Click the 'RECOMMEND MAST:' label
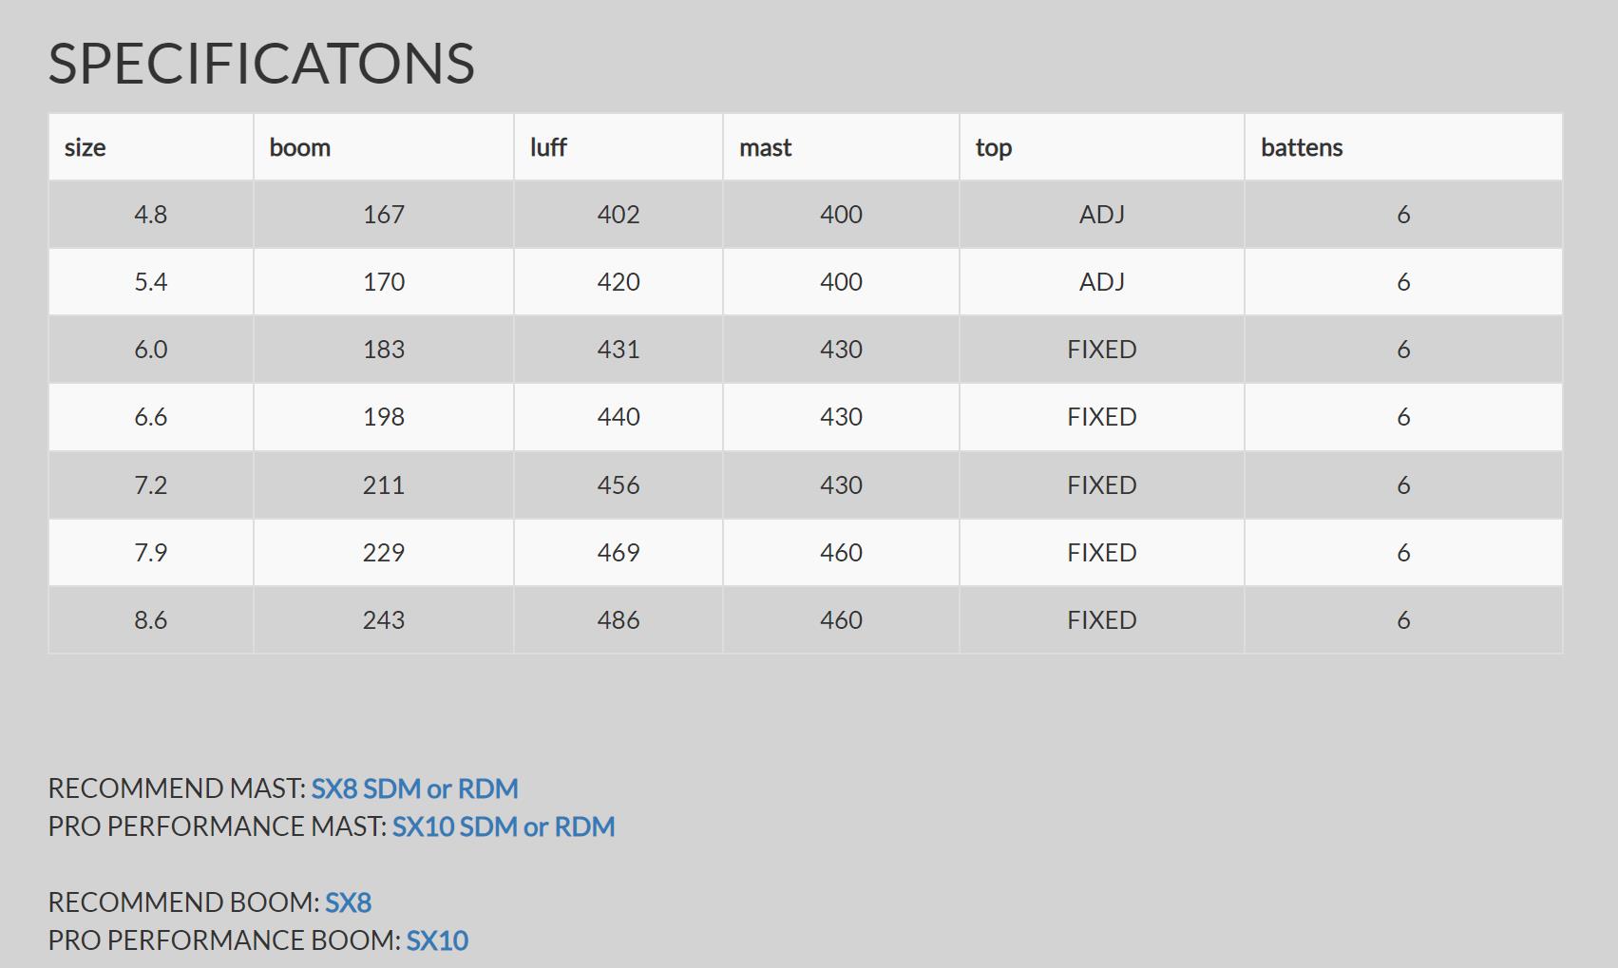 click(177, 788)
